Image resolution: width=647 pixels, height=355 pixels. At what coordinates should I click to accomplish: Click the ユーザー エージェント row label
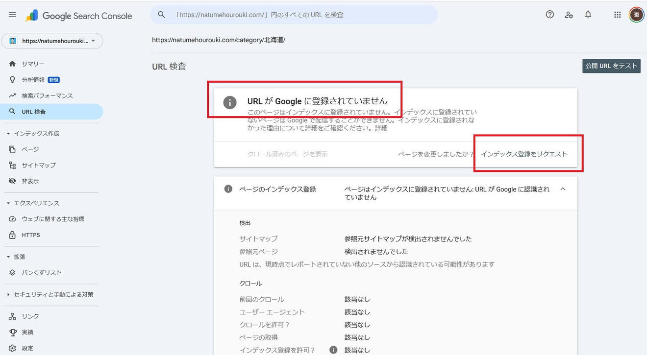[x=272, y=312]
